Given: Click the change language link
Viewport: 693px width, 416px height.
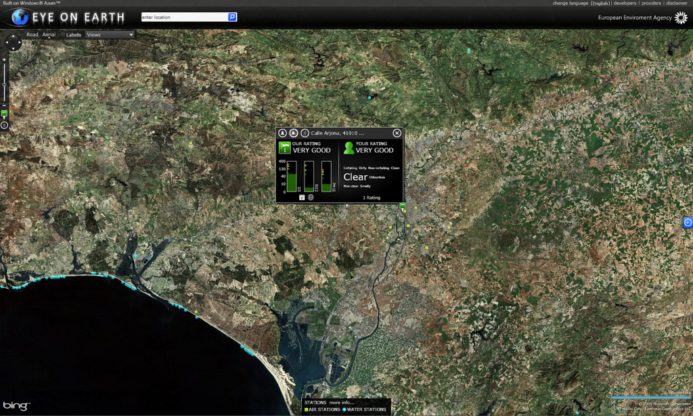Looking at the screenshot, I should point(570,3).
